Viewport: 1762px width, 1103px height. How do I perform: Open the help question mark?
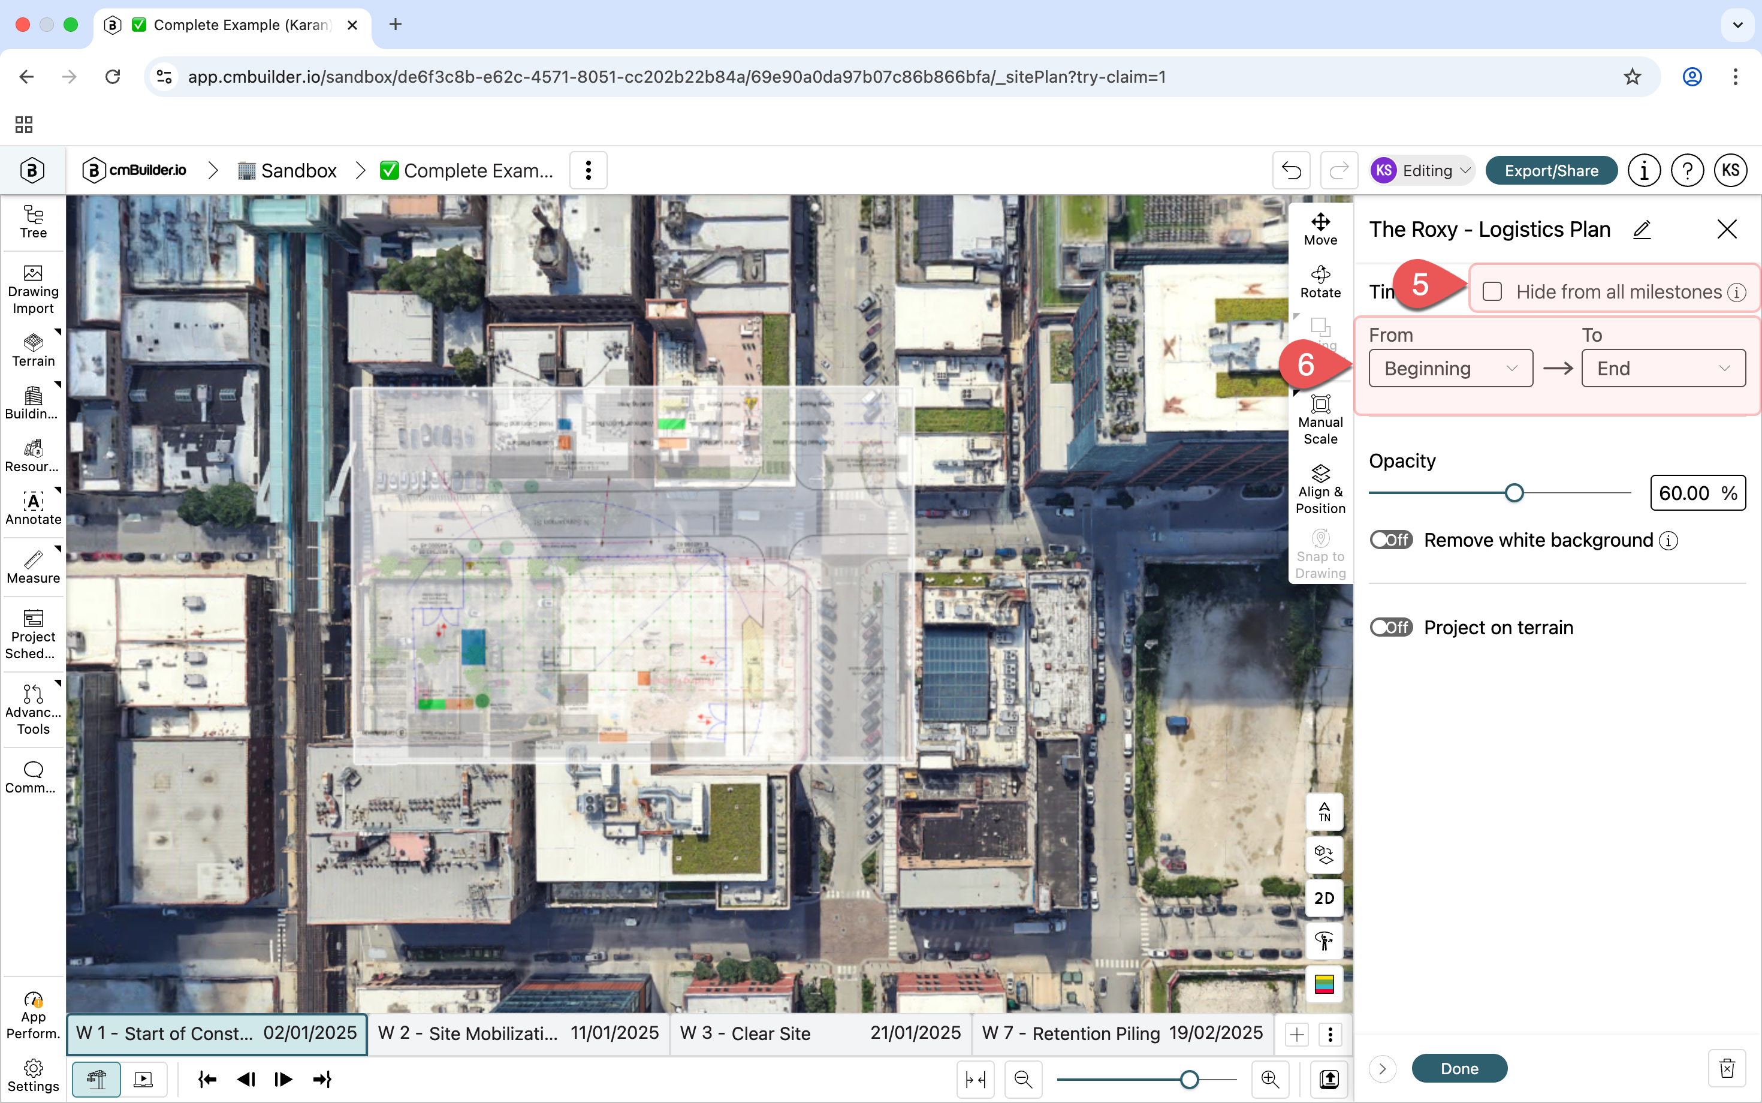point(1687,171)
